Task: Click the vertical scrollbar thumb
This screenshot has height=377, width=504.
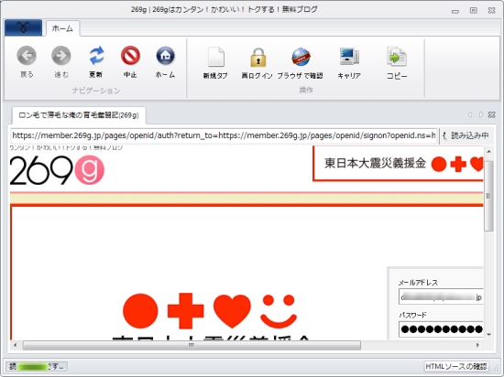Action: (489, 196)
